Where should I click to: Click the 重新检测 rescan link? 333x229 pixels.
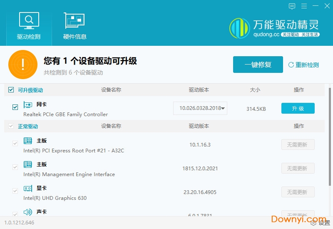303,65
